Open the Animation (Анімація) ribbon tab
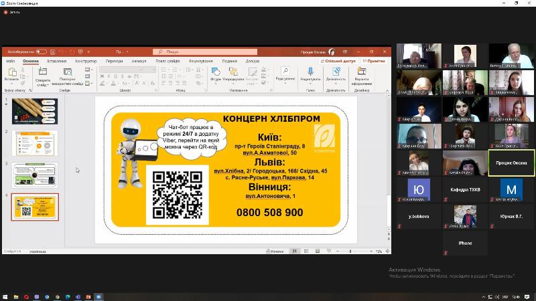The height and width of the screenshot is (301, 536). [x=139, y=61]
